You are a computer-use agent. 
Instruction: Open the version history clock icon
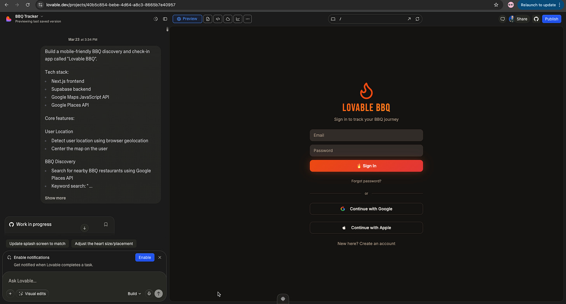155,19
